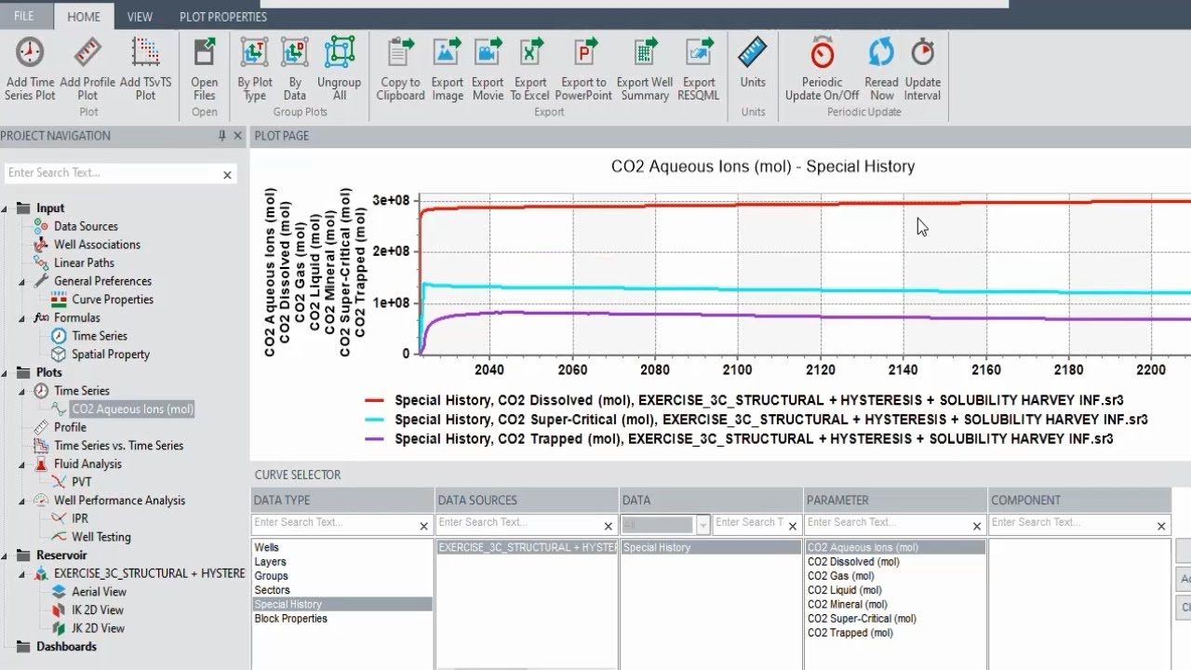Collapse the Plots tree node
The height and width of the screenshot is (670, 1191).
click(x=5, y=373)
